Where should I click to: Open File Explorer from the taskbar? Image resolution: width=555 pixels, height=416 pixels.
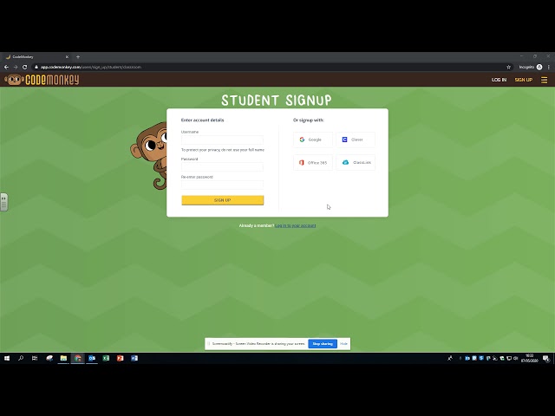pyautogui.click(x=63, y=358)
